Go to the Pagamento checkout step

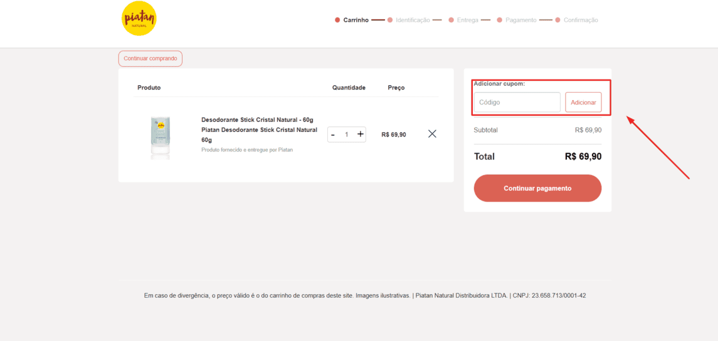pyautogui.click(x=517, y=20)
